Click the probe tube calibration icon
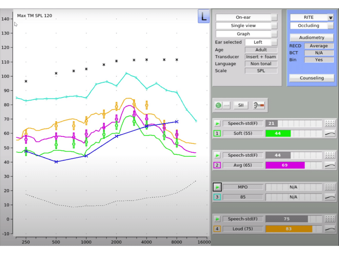The width and height of the screenshot is (339, 254). pos(258,105)
